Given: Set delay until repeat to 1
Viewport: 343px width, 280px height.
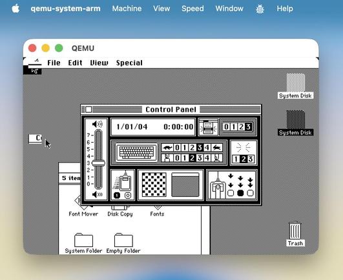Looking at the screenshot, I should 185,158.
